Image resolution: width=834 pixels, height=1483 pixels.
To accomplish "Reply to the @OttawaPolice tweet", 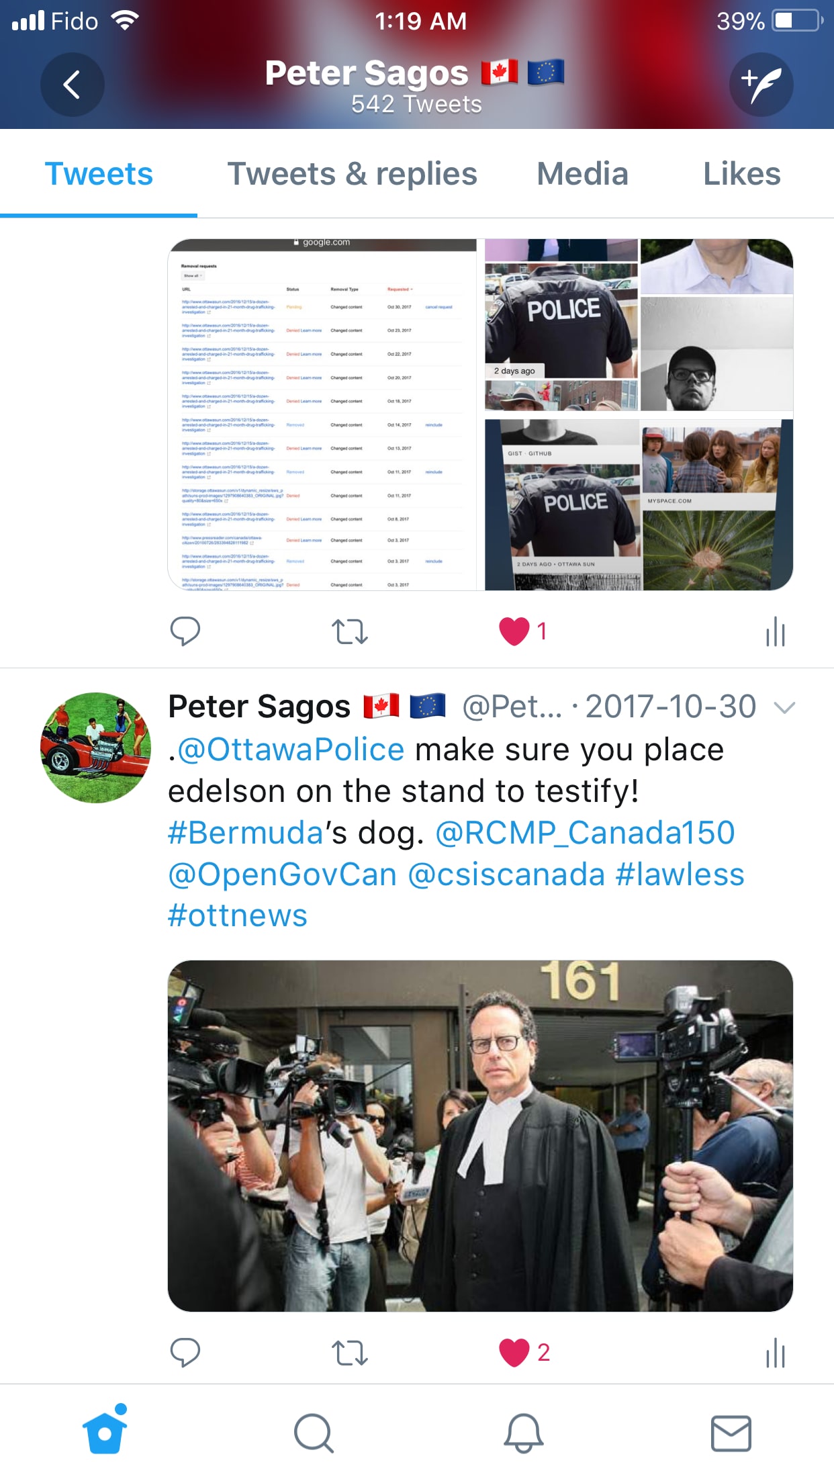I will click(x=185, y=1352).
